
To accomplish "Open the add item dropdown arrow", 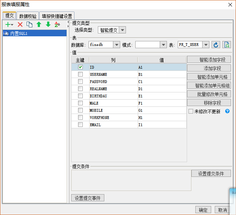I will [12, 25].
